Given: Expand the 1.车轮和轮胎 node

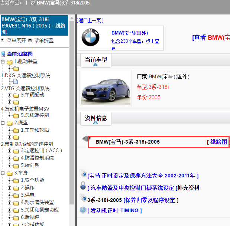Looking at the screenshot, I should 9,131.
